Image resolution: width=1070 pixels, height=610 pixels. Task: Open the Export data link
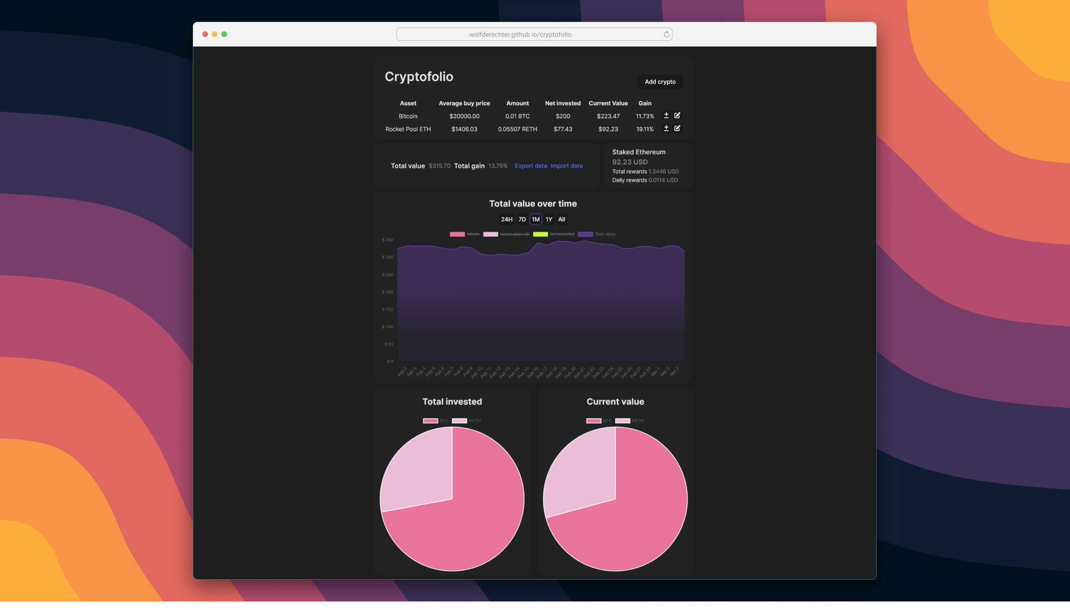pos(530,166)
